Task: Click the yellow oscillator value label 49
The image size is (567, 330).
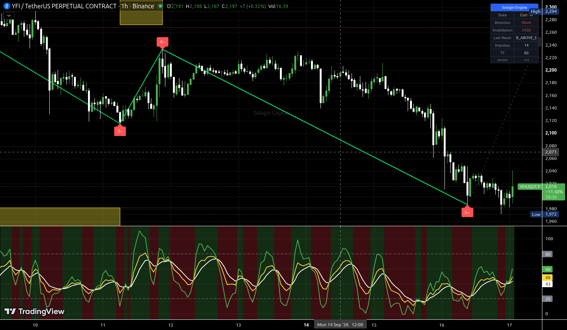Action: [548, 278]
